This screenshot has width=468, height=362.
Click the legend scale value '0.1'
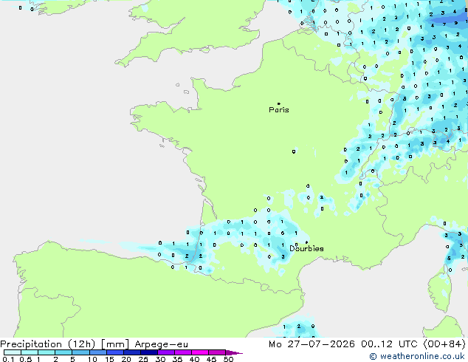(x=8, y=359)
